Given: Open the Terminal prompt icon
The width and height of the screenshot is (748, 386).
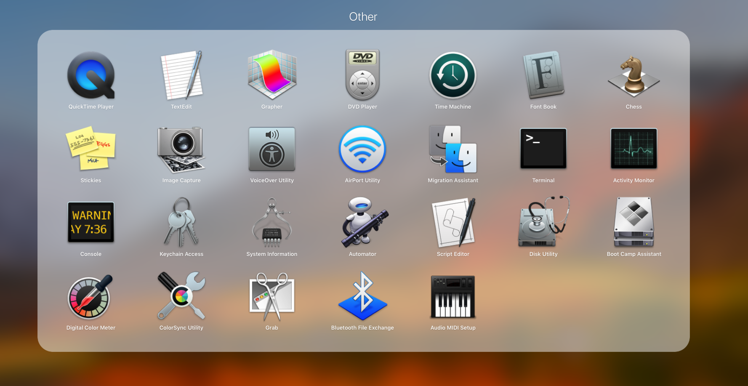Looking at the screenshot, I should [x=543, y=148].
